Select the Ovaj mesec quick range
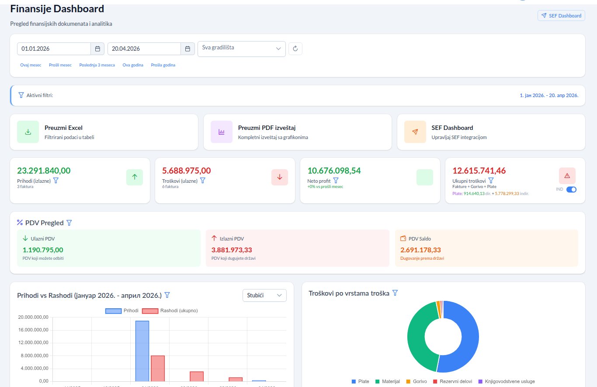The height and width of the screenshot is (387, 597). click(x=31, y=65)
